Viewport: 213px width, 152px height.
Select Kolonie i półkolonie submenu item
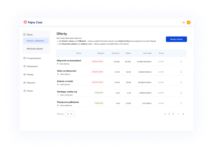click(35, 41)
